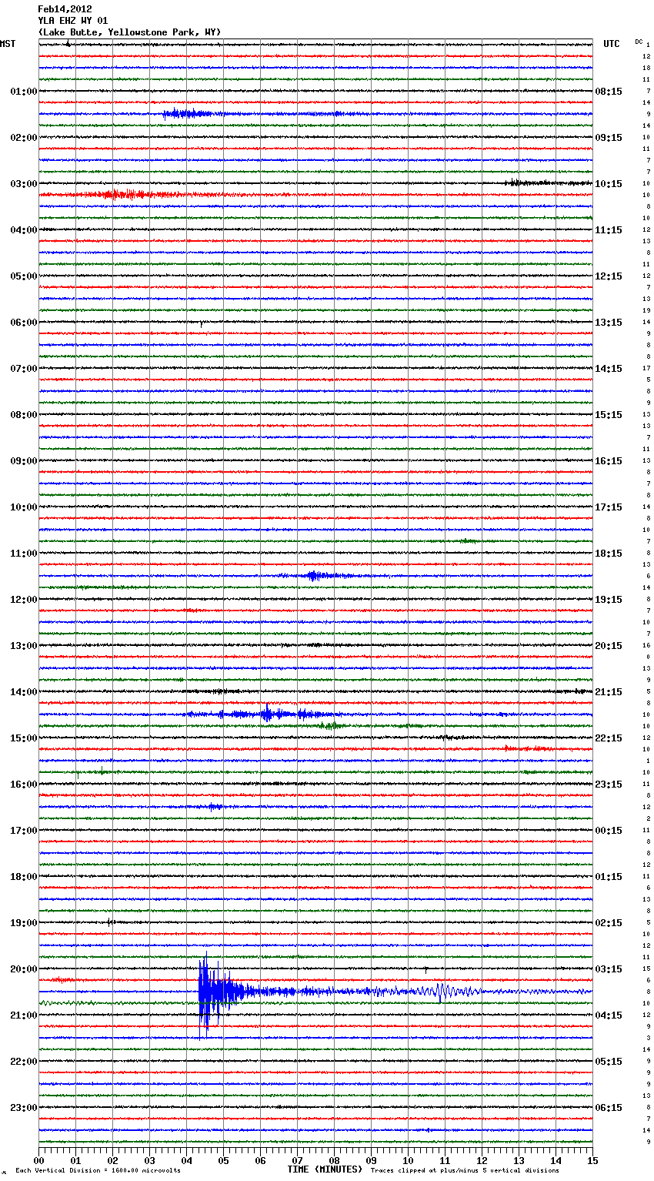The height and width of the screenshot is (1181, 654).
Task: Click the 13 minute tick on the time axis
Action: pos(519,1160)
